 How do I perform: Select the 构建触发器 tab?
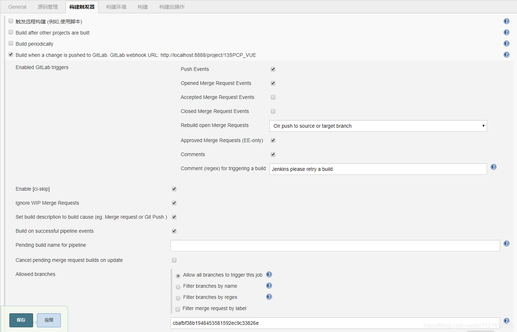click(x=82, y=7)
